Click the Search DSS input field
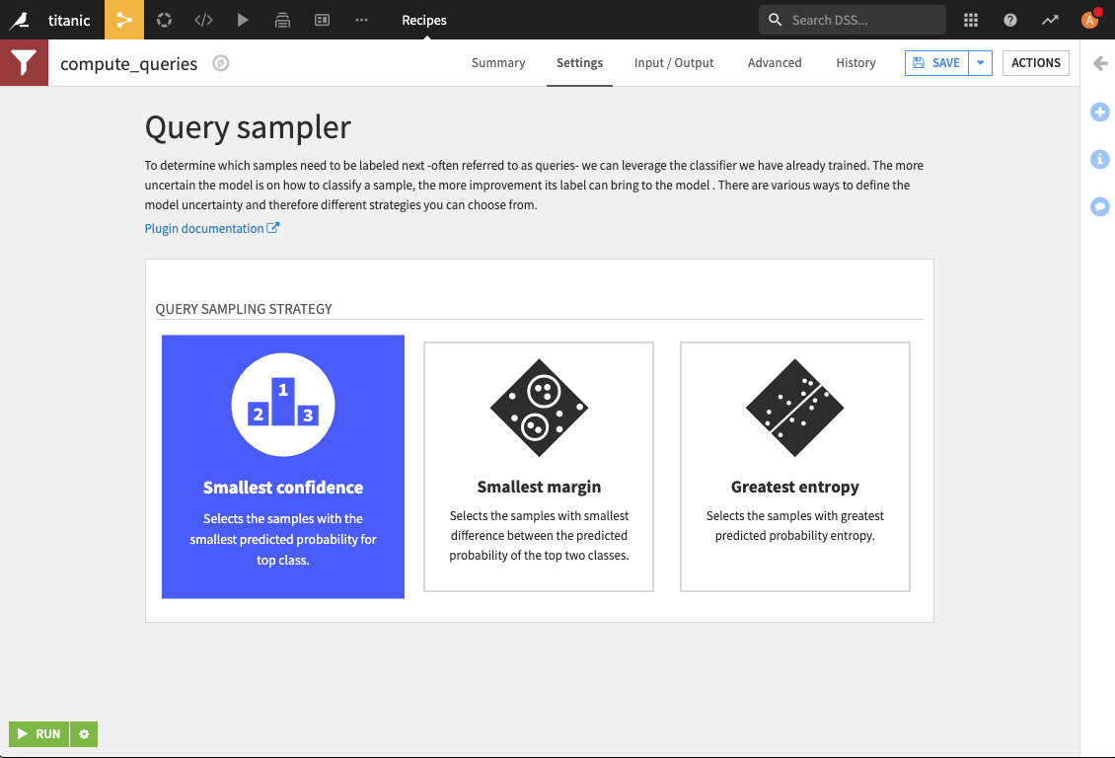The height and width of the screenshot is (758, 1115). point(852,20)
